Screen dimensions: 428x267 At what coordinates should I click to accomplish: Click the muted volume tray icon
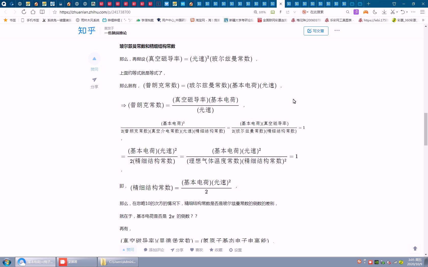coord(389,262)
